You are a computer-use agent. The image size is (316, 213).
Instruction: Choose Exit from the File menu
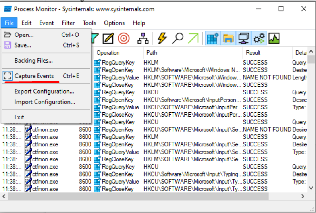pos(46,117)
